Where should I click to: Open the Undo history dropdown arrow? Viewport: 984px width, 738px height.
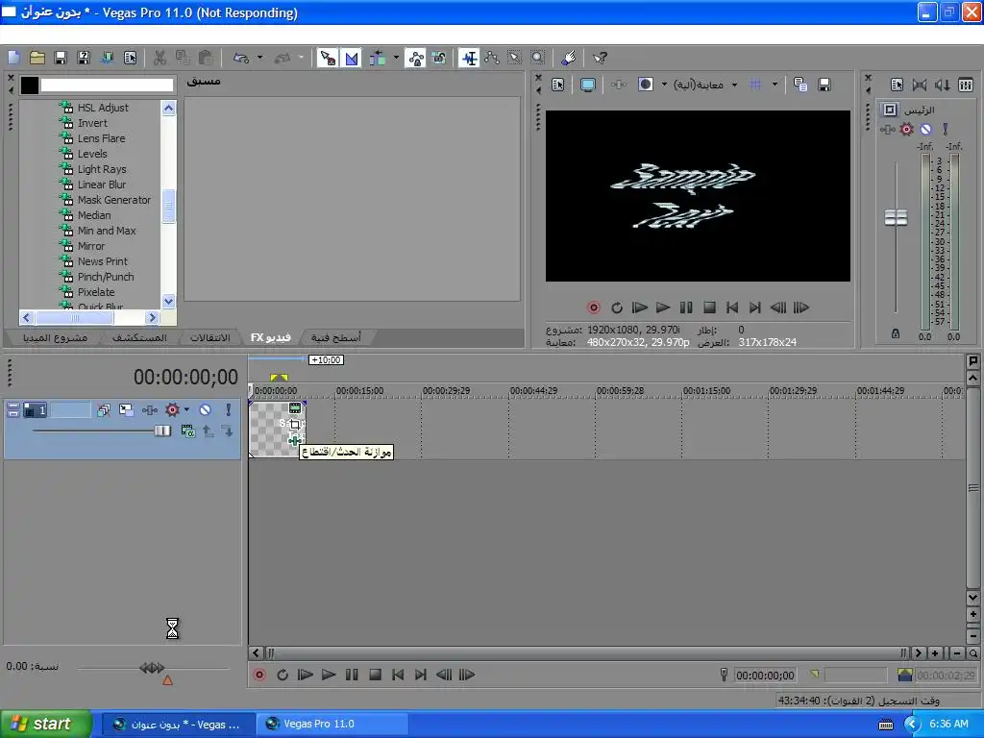(259, 58)
